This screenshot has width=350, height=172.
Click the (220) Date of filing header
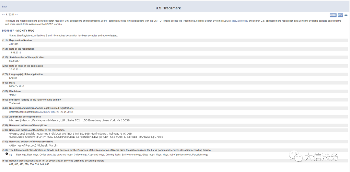point(175,66)
